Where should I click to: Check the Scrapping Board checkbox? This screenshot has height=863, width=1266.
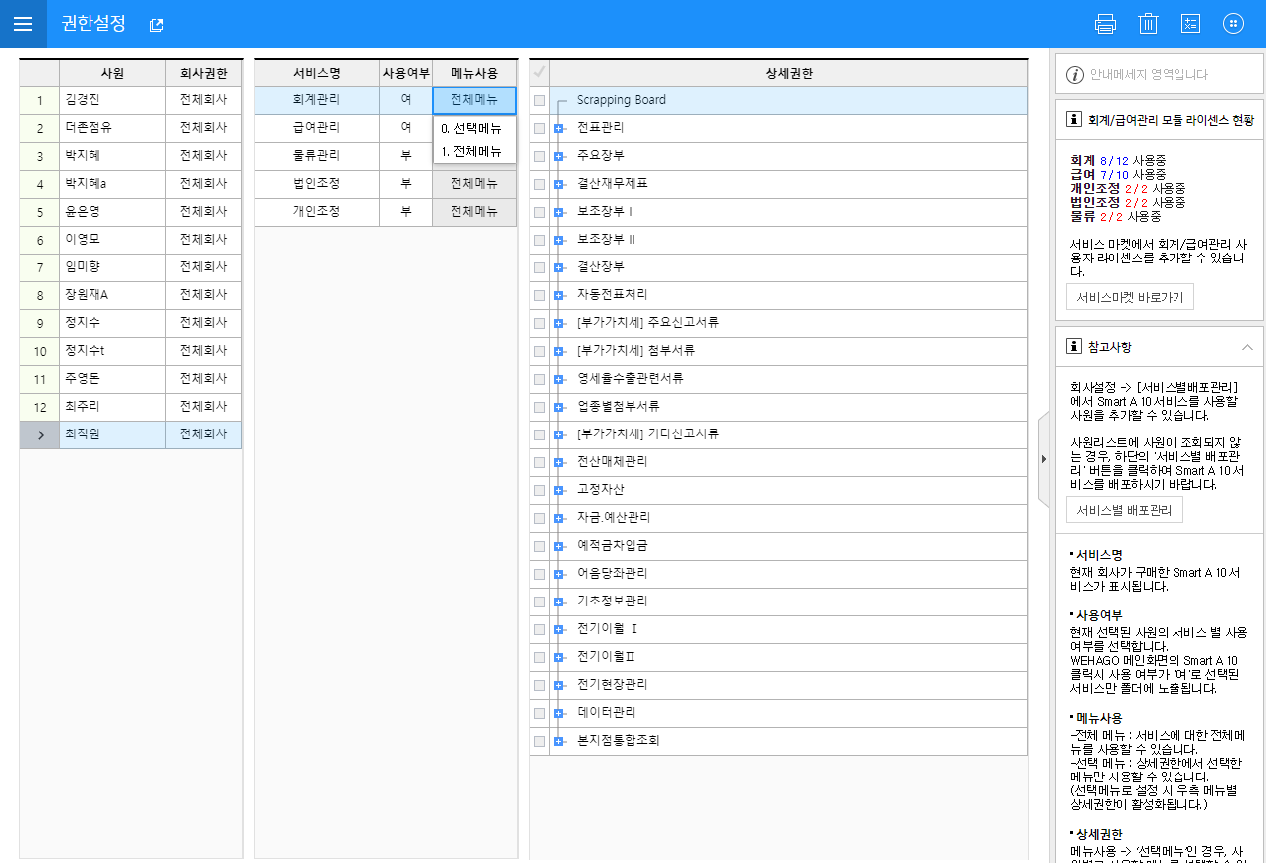(539, 100)
